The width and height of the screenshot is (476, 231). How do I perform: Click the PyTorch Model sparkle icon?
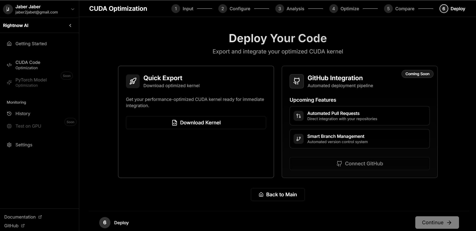9,82
